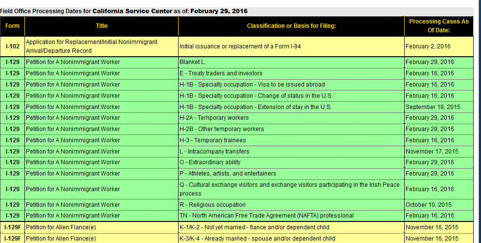Click H-3 - Temporary trainees cell
481x243 pixels.
[291, 140]
